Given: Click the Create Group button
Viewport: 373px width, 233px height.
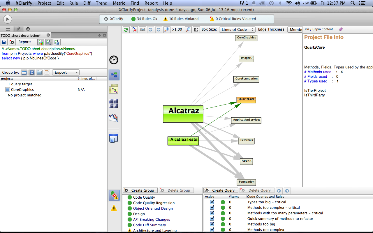Looking at the screenshot, I should [140, 190].
